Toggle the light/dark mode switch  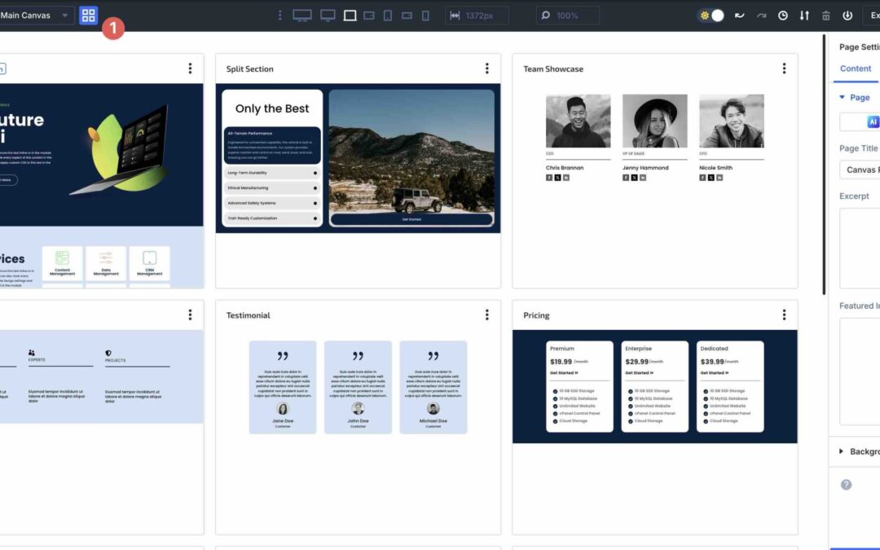click(711, 15)
